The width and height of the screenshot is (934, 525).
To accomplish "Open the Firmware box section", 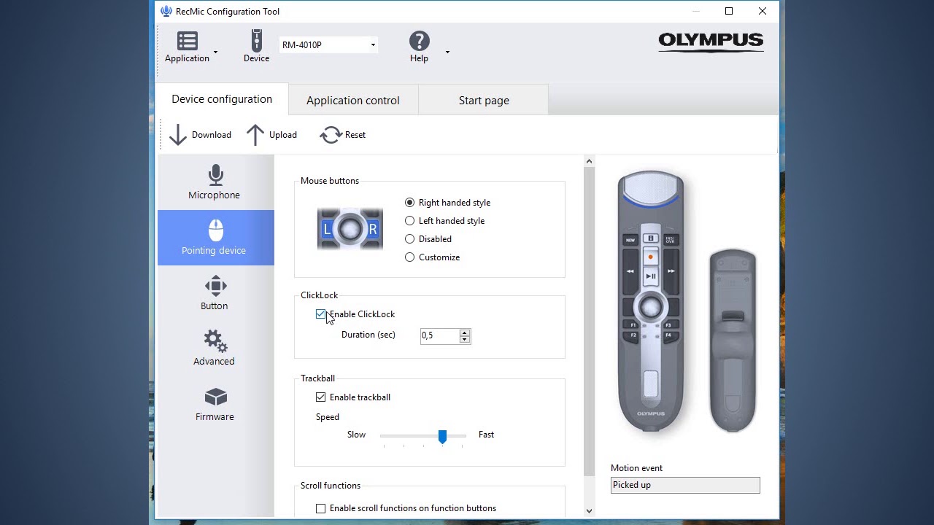I will (215, 404).
